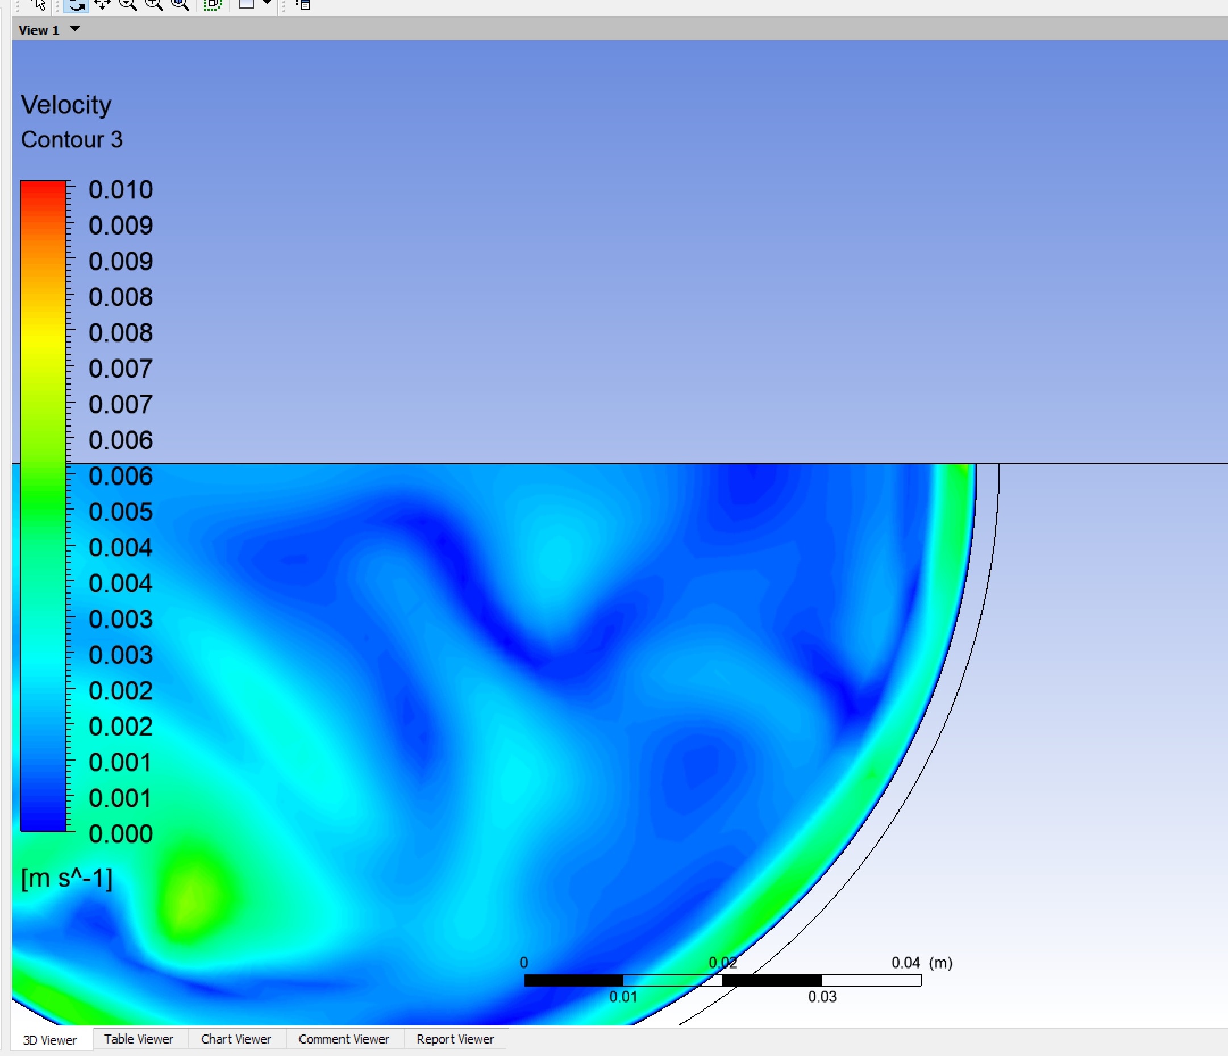This screenshot has width=1228, height=1056.
Task: Open the Report Viewer tab
Action: point(455,1039)
